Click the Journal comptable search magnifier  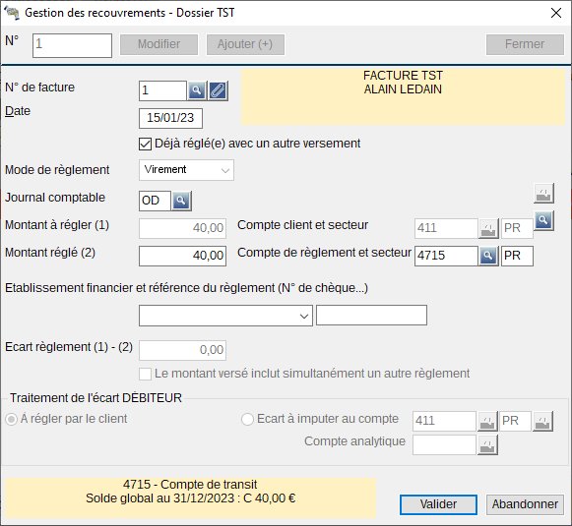(x=181, y=201)
